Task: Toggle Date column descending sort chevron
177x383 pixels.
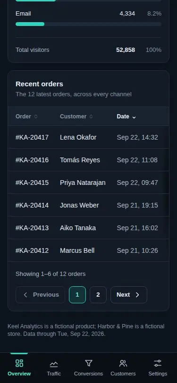Action: (134, 117)
